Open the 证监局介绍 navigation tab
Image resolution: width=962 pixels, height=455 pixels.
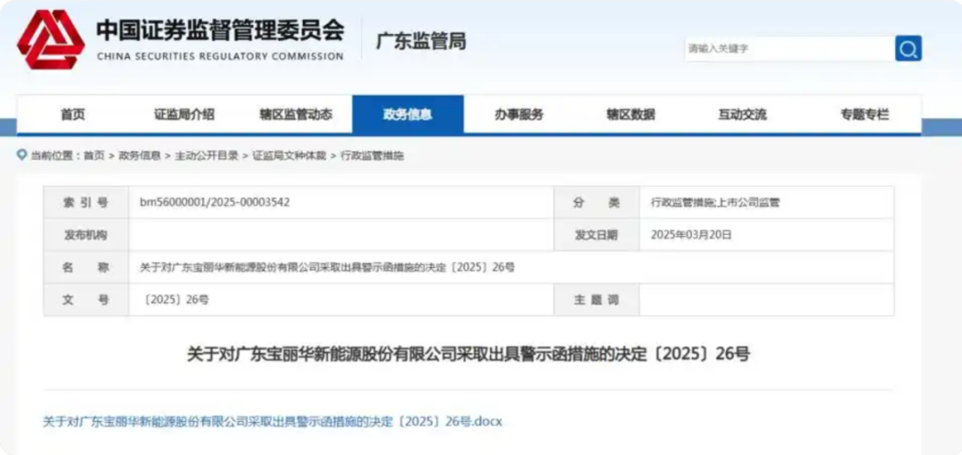(x=184, y=114)
